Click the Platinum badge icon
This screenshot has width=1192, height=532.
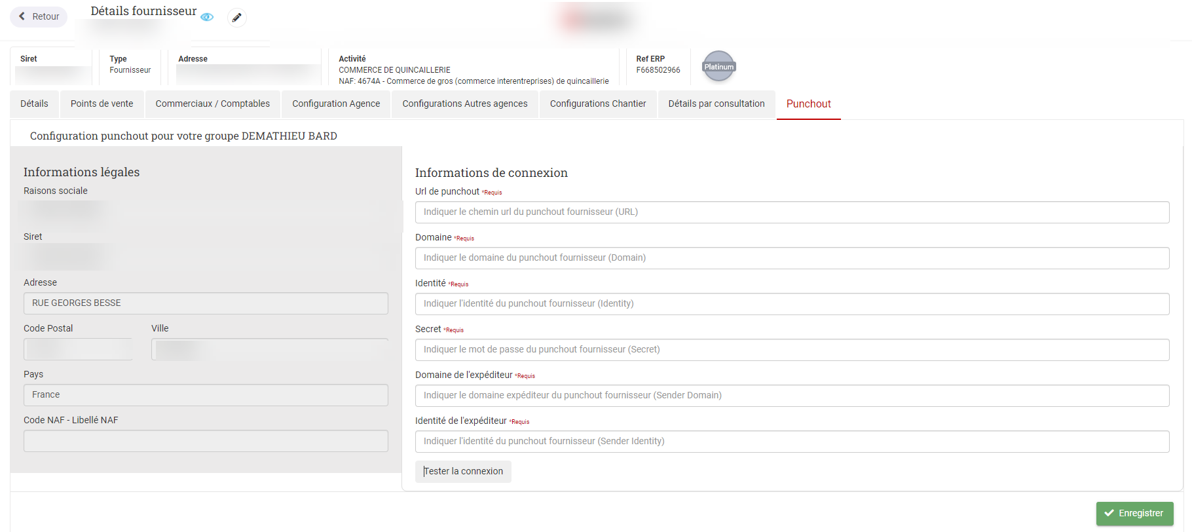pos(718,67)
